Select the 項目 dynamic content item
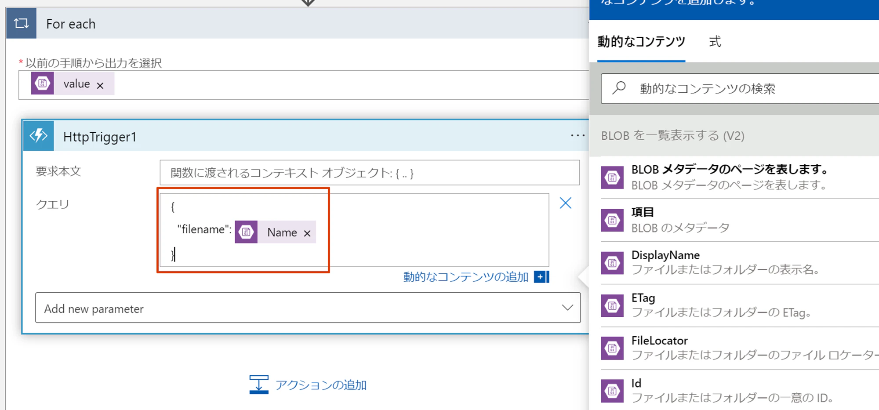 coord(740,220)
